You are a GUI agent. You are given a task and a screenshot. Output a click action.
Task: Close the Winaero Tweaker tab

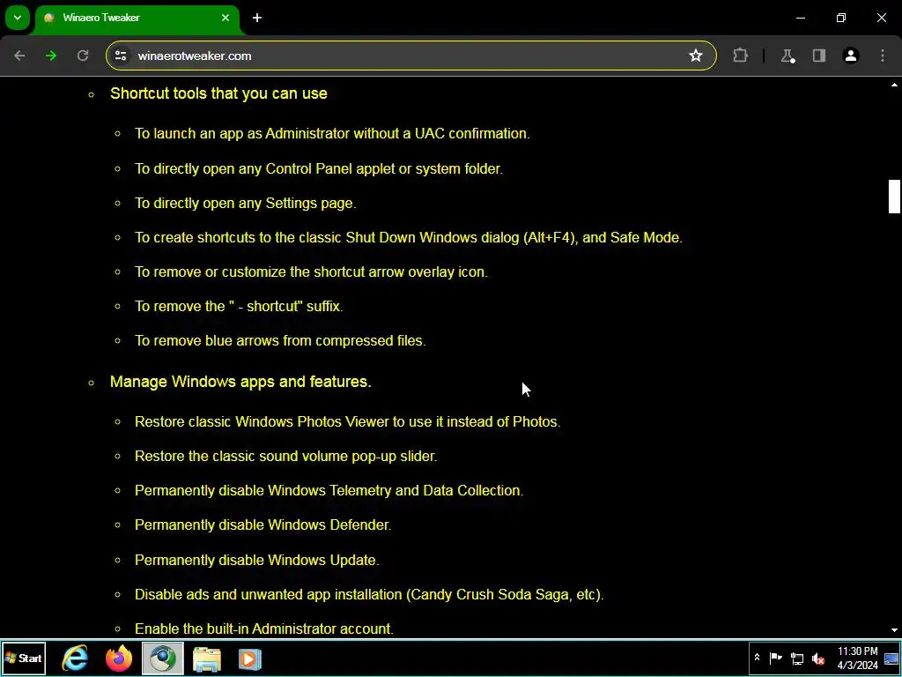(225, 18)
